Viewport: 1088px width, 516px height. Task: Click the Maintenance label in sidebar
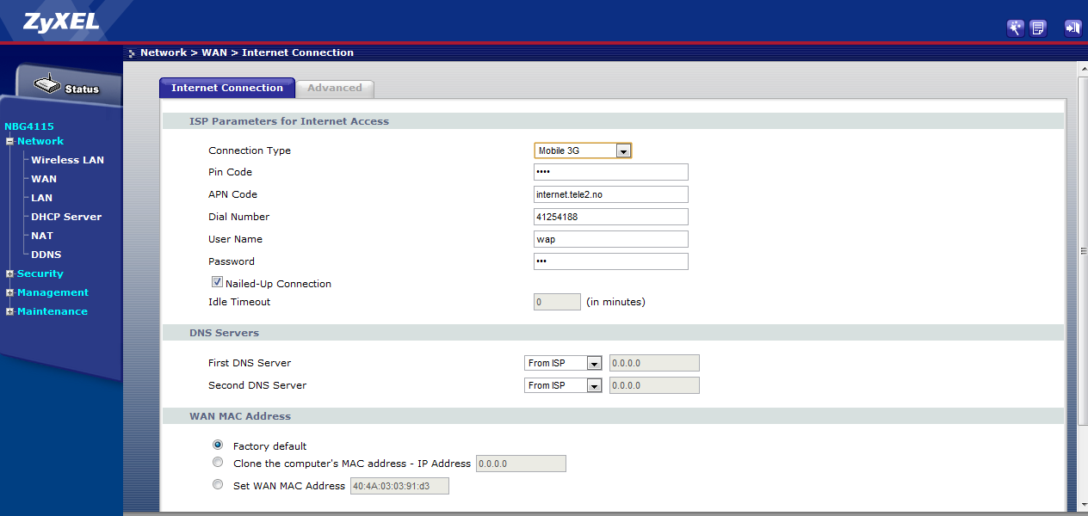pos(53,311)
